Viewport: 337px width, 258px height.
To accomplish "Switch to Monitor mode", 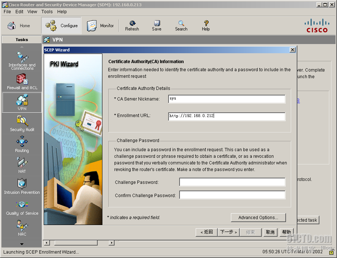I will pyautogui.click(x=100, y=26).
